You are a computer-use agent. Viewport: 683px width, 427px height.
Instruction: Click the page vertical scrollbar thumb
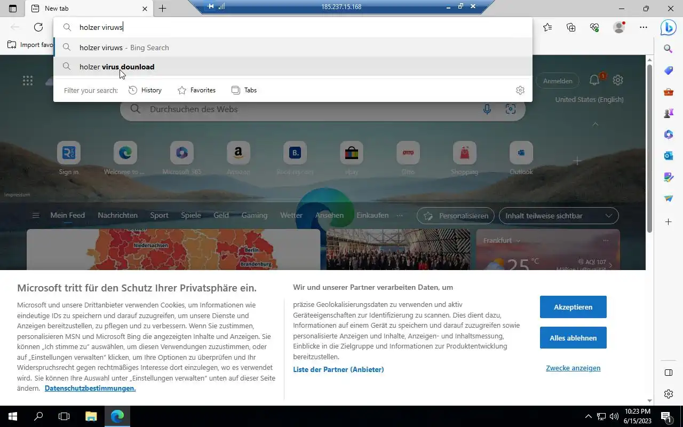(x=649, y=148)
